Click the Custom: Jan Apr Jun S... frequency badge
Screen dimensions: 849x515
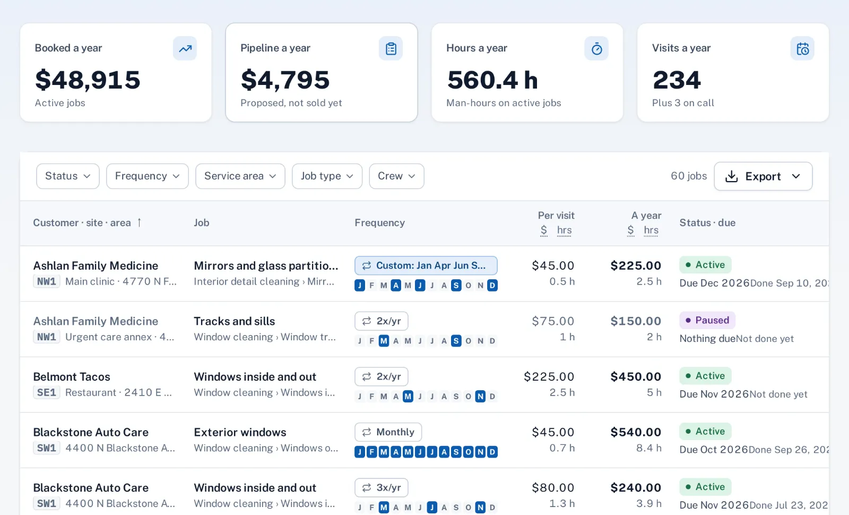pos(426,265)
